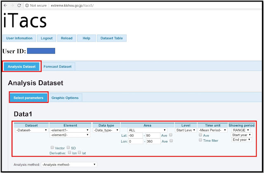Image resolution: width=264 pixels, height=173 pixels.
Task: Click the Area column header
Action: coord(147,125)
